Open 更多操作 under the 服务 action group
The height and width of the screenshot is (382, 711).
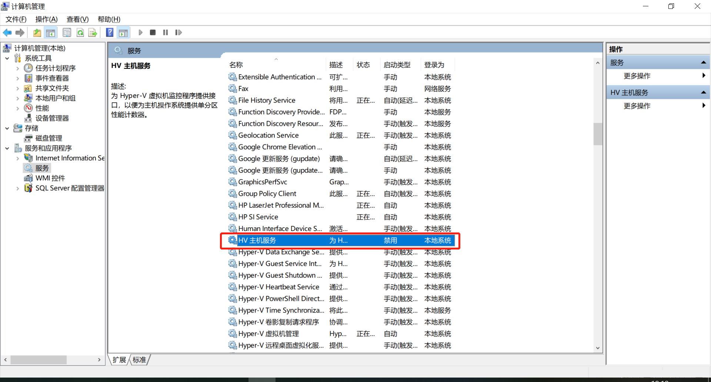coord(658,76)
